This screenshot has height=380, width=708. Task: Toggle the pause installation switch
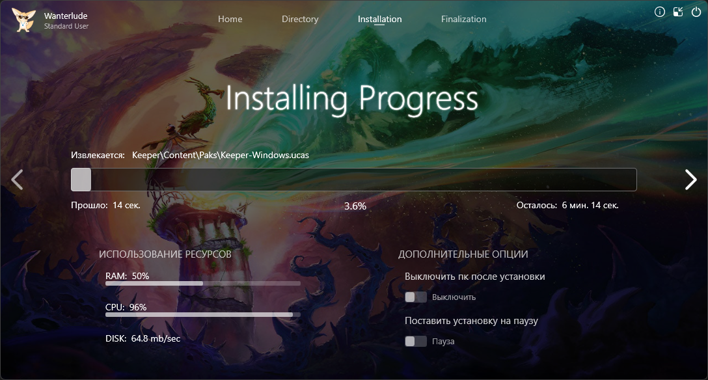[416, 341]
